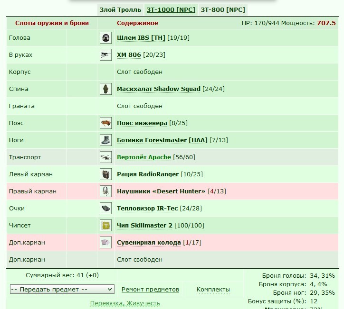Click the Маскхалат Shadow Squad icon
Screen dimensions: 344x309
pos(106,89)
